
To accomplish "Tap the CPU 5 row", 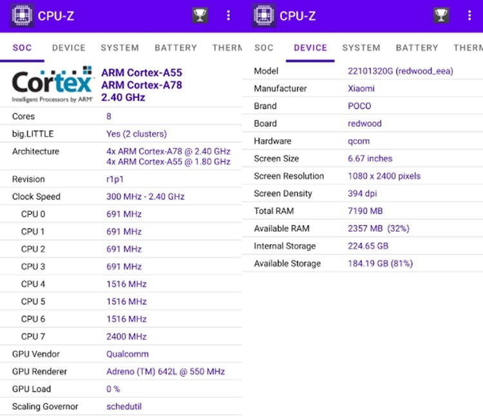I will 121,301.
